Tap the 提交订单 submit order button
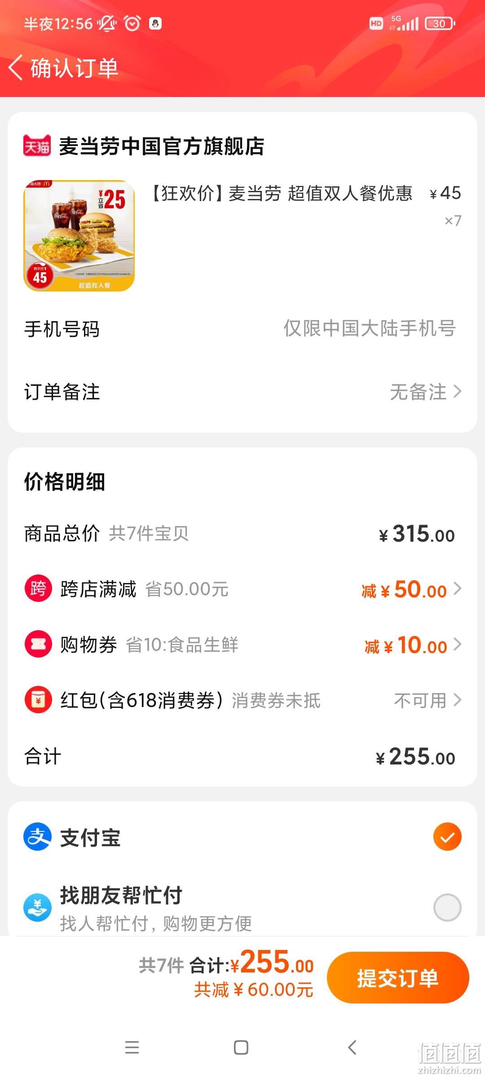The image size is (485, 1078). (398, 978)
